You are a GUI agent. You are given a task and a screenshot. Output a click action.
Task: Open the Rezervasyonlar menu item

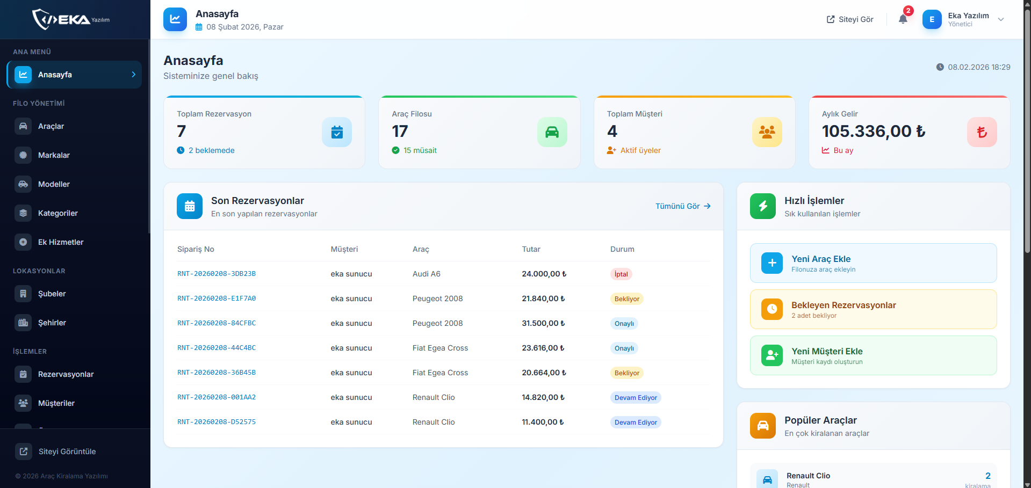click(66, 374)
